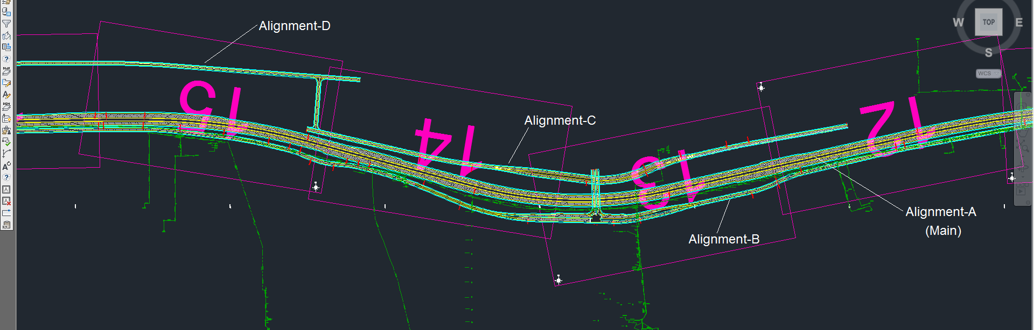
Task: Click the clipboard icon at toolbar bottom
Action: (6, 225)
